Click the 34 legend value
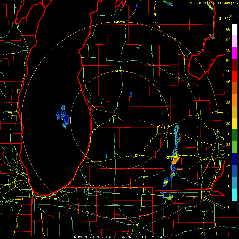The width and height of the screenshot is (239, 239). [228, 113]
